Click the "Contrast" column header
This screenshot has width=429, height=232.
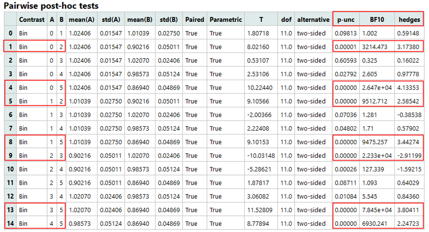pyautogui.click(x=32, y=19)
